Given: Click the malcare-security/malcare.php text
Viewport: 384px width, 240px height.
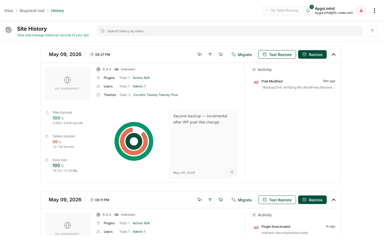Looking at the screenshot, I should point(285,233).
